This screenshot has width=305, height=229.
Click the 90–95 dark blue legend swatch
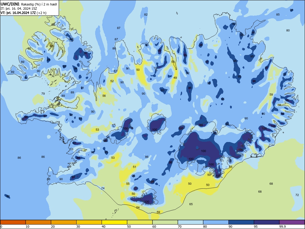[x=241, y=222]
